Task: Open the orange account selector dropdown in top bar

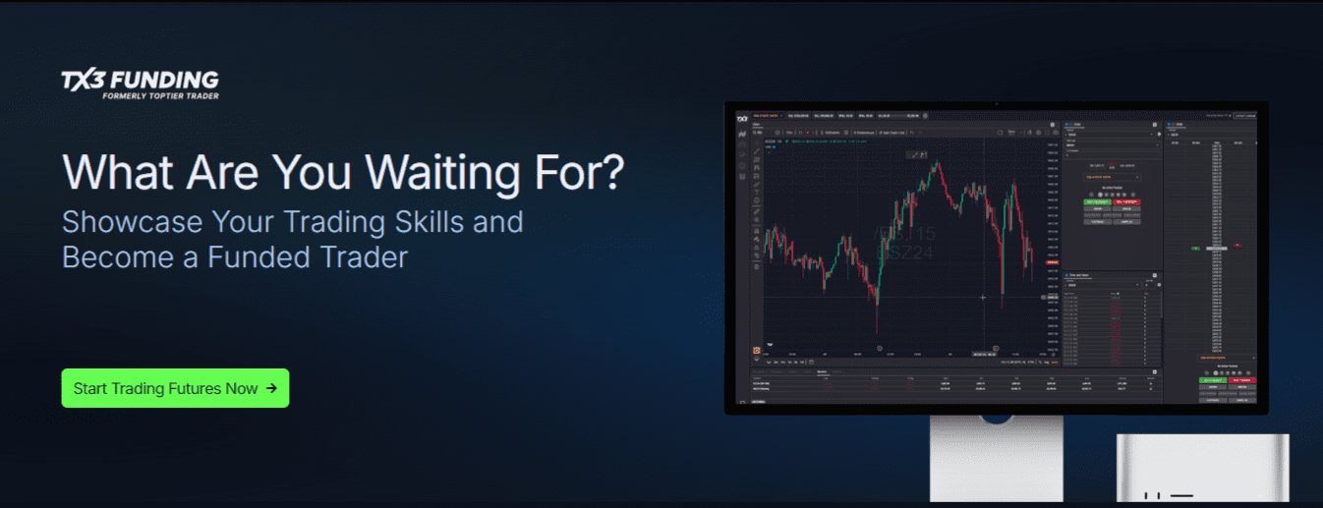Action: pos(768,116)
